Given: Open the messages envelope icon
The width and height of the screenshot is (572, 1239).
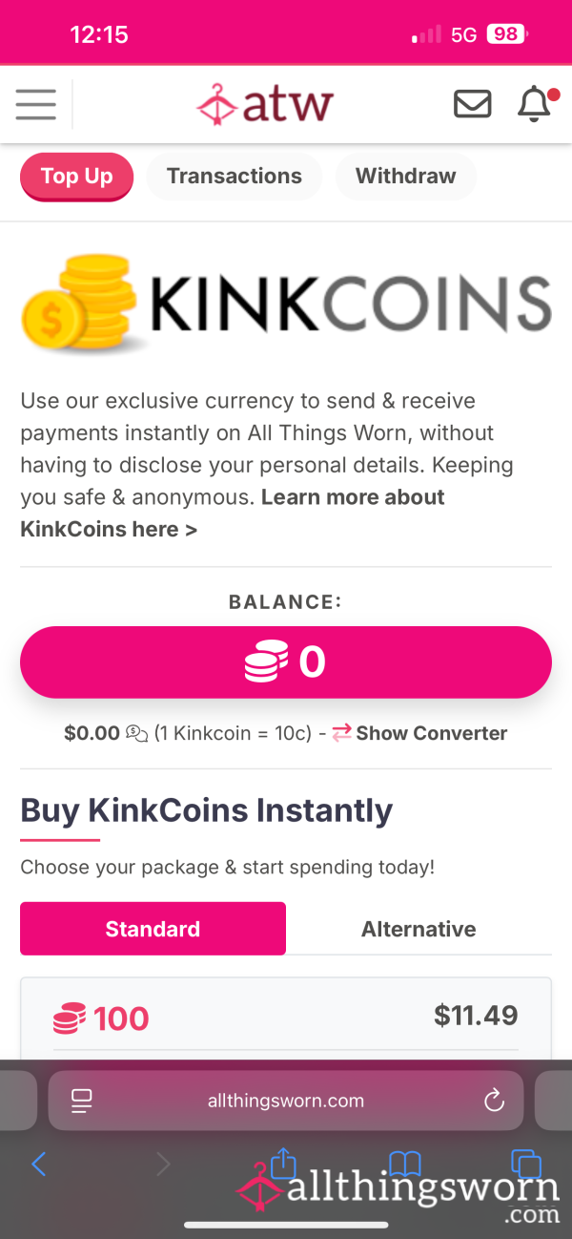Looking at the screenshot, I should pyautogui.click(x=473, y=104).
